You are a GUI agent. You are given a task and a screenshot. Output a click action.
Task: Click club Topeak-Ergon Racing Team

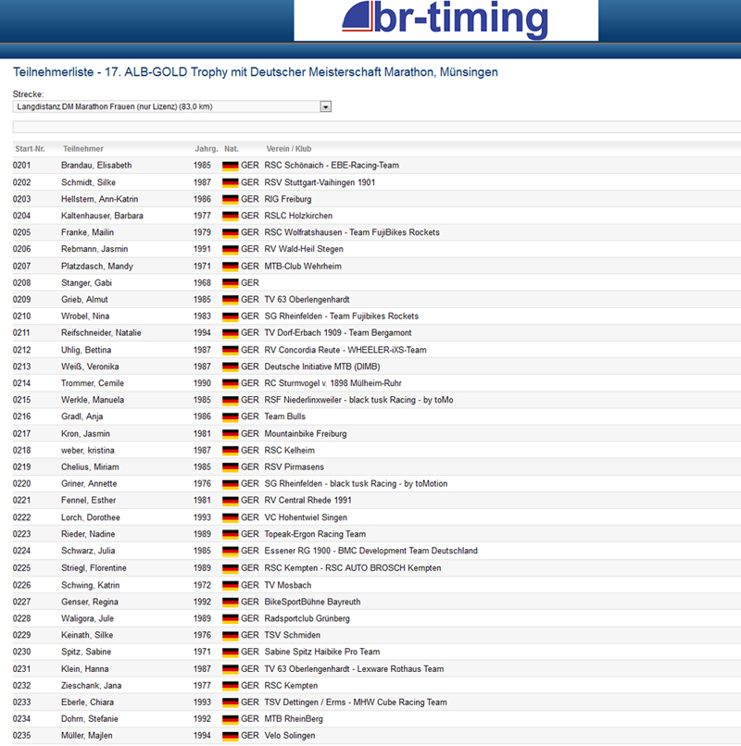tap(315, 534)
